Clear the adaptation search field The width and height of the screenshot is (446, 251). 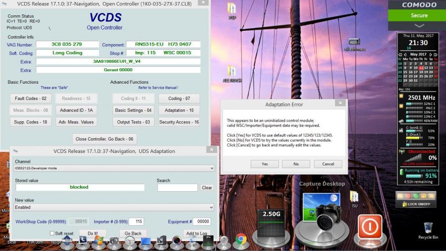(207, 188)
